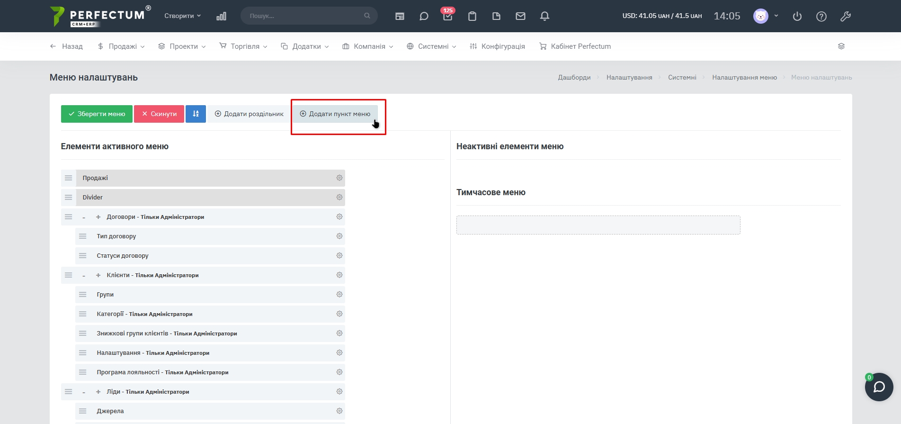The image size is (901, 424).
Task: Open Кабінет Perfectum menu item
Action: pos(575,46)
